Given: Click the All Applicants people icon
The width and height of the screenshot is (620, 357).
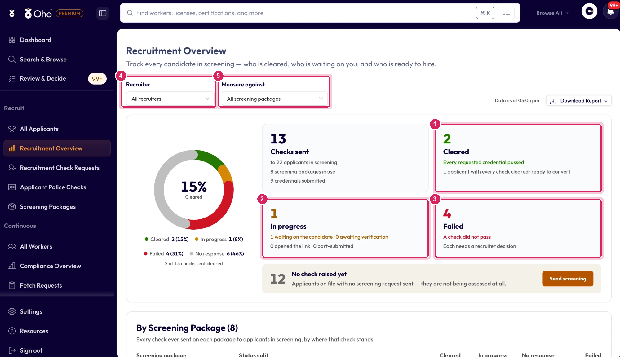Looking at the screenshot, I should [12, 129].
